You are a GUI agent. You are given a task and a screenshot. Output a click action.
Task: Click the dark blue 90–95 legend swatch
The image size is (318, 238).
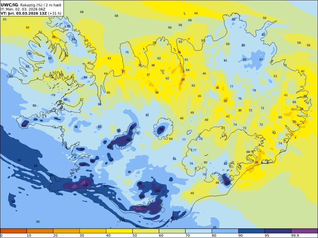[x=252, y=231]
